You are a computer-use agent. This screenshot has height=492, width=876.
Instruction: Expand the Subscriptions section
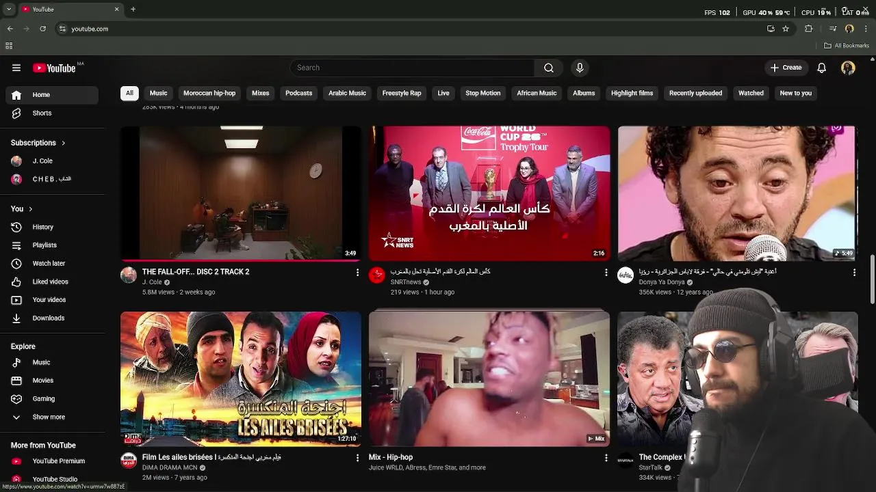[38, 143]
